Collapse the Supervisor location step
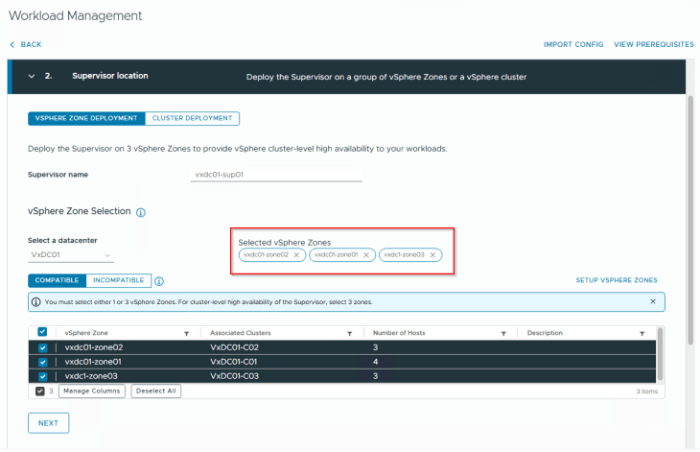The height and width of the screenshot is (452, 700). tap(31, 76)
